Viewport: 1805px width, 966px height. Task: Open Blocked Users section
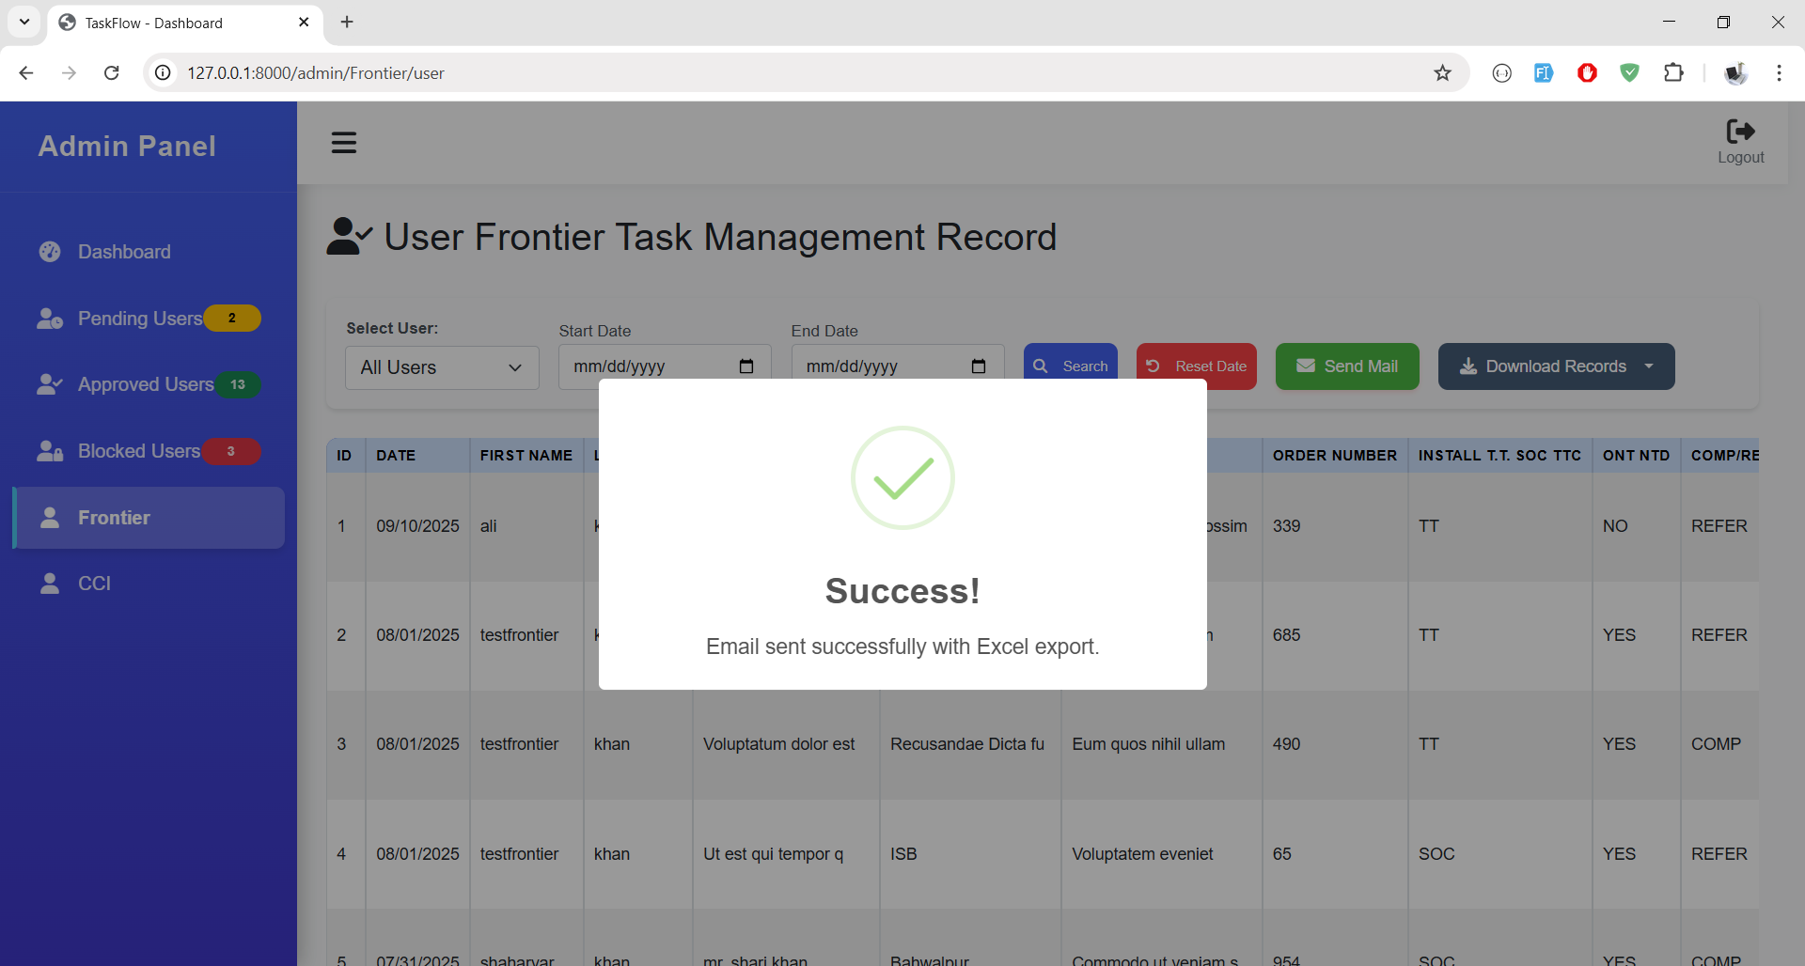138,451
